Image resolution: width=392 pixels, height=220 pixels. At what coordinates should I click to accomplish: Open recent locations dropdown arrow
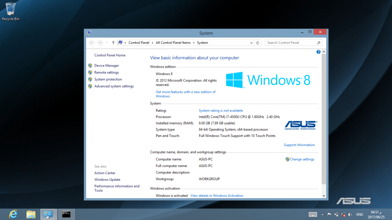(107, 43)
